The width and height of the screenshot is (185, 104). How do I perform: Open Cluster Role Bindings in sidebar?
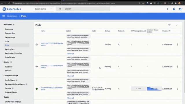pyautogui.click(x=13, y=102)
